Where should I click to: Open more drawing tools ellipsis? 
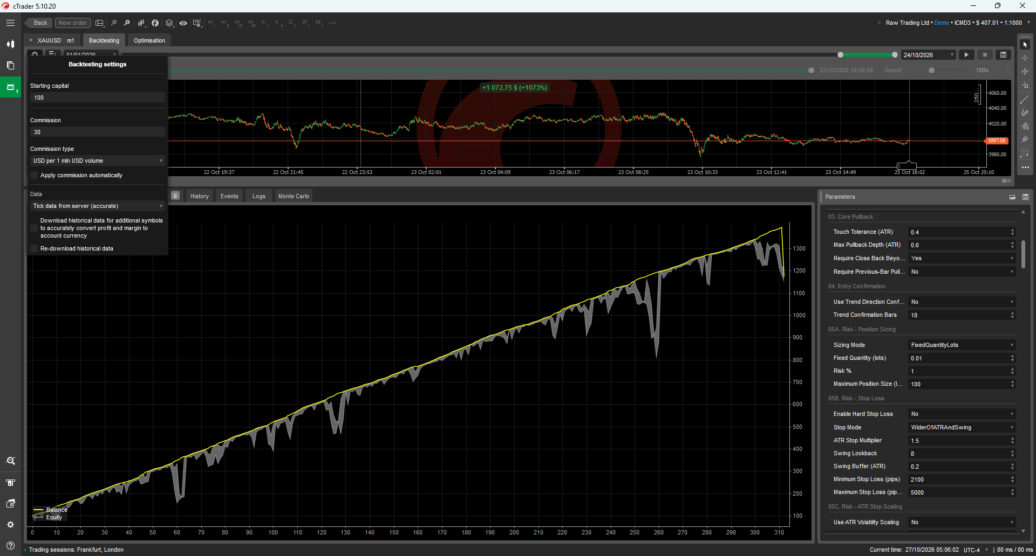(x=1025, y=168)
